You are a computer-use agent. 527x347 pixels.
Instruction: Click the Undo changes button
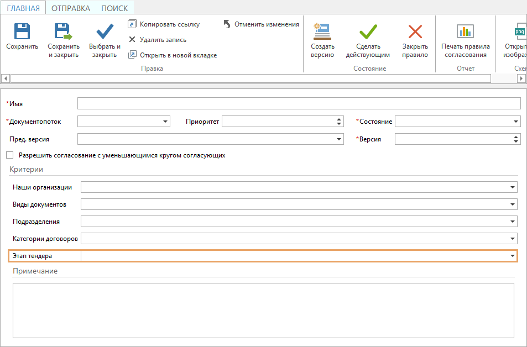(261, 24)
